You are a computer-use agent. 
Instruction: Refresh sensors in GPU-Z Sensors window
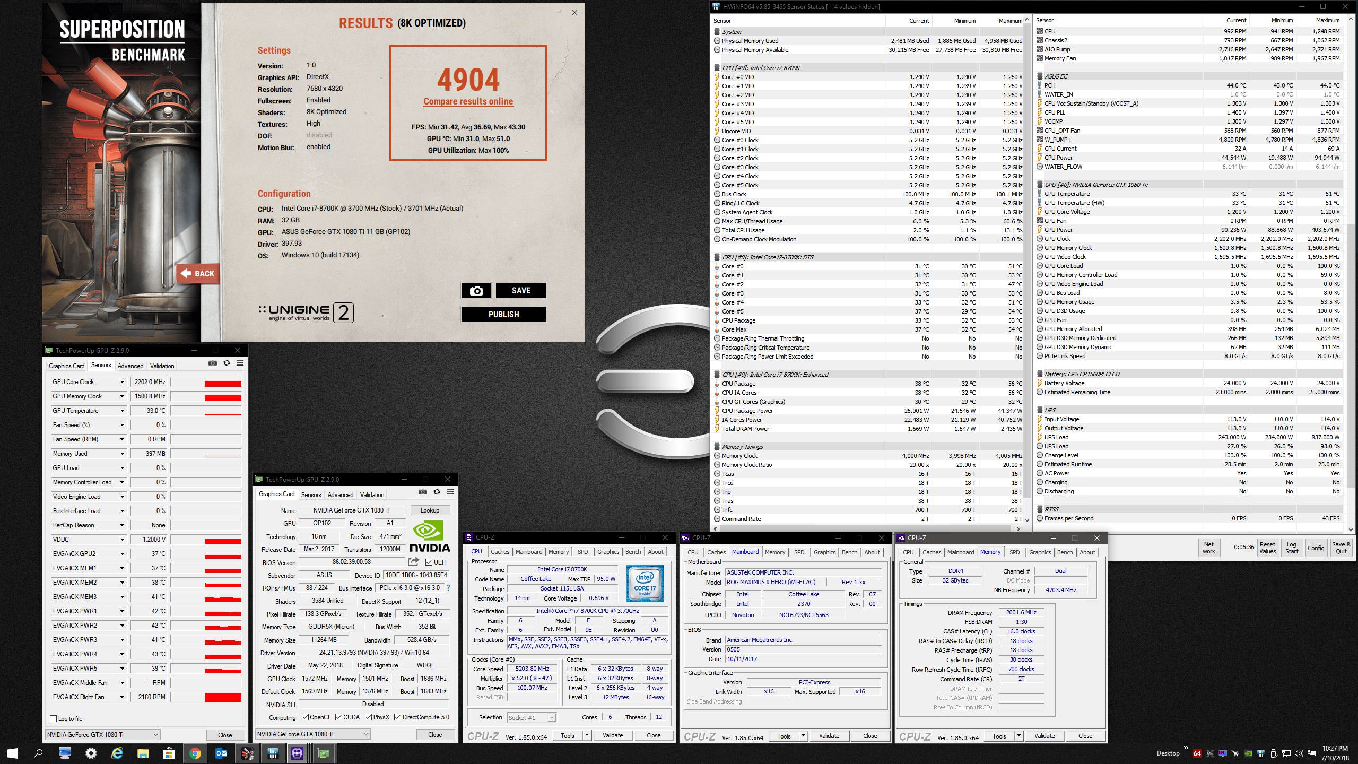tap(227, 363)
